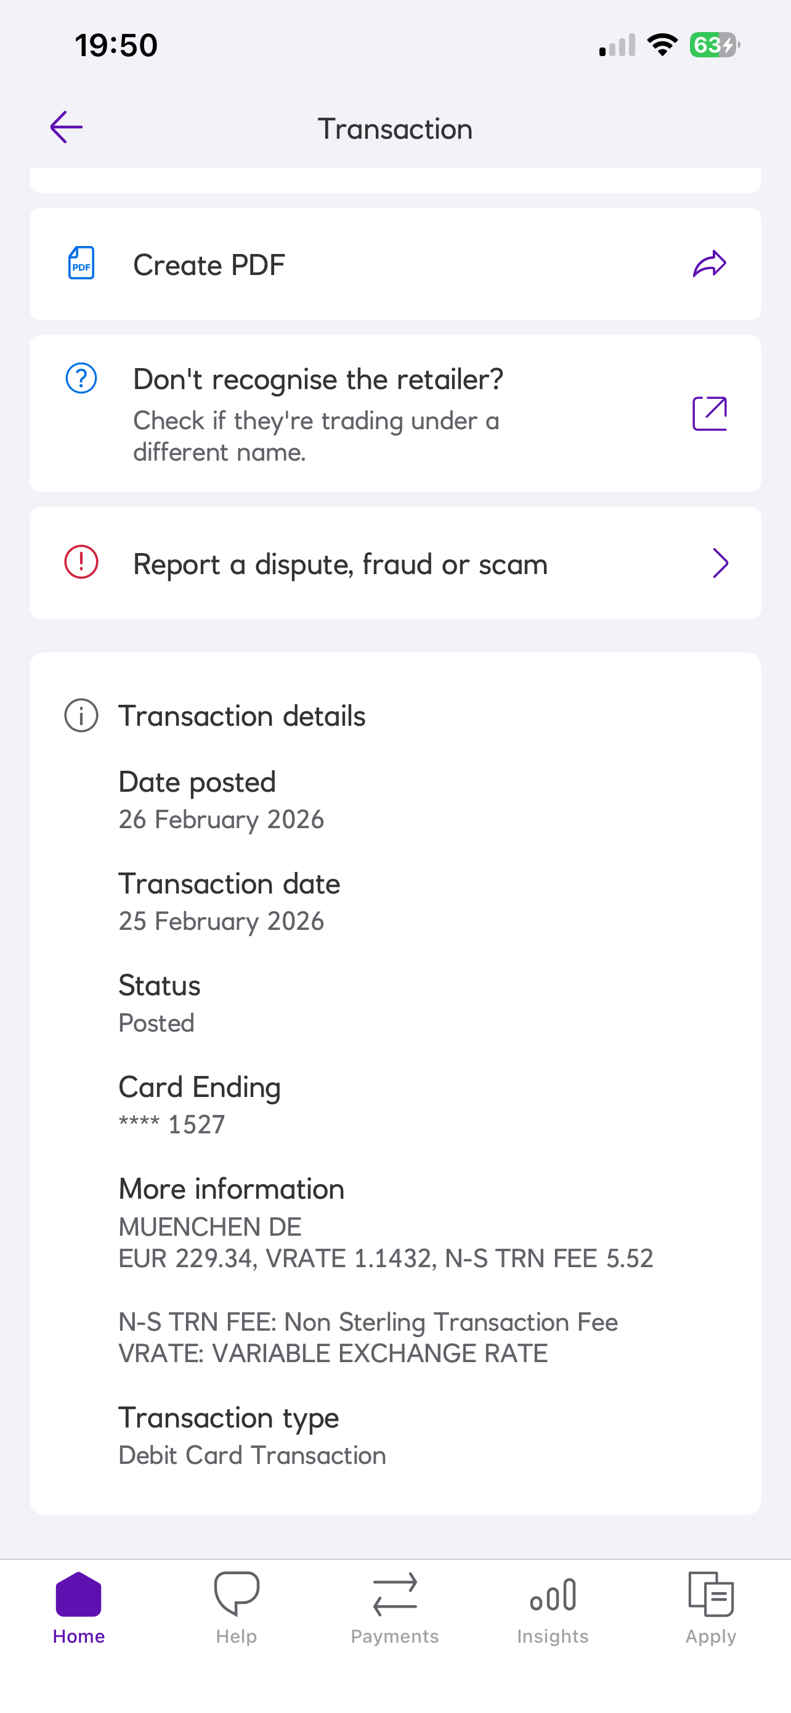Switch to the Help tab

[237, 1606]
